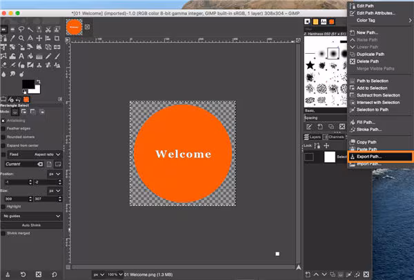Select the Color Picker eyedropper tool
Image resolution: width=414 pixels, height=280 pixels.
click(x=12, y=38)
